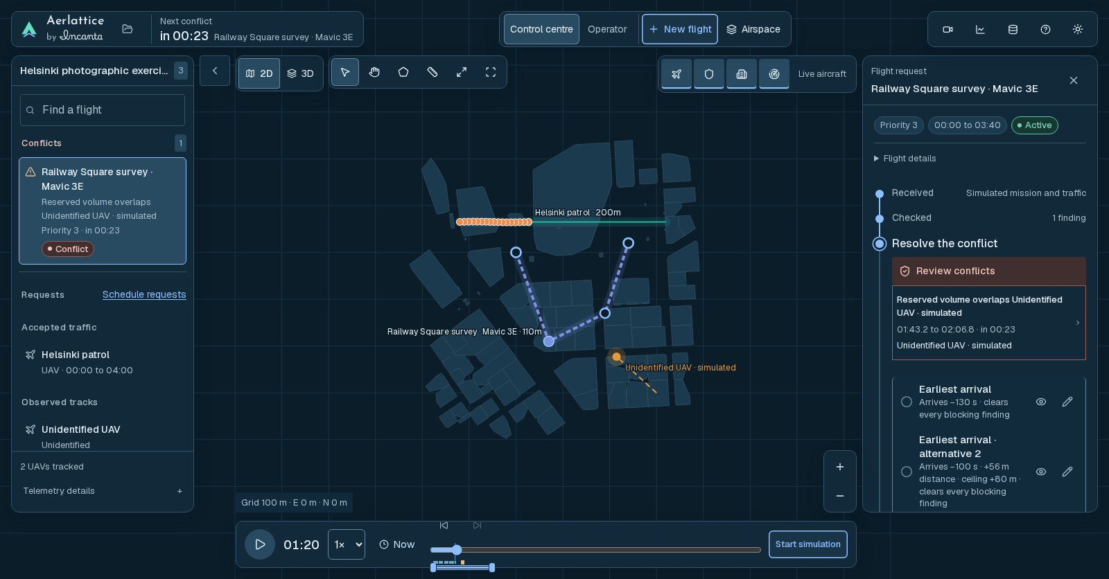Focus the Find a flight search field

[103, 110]
